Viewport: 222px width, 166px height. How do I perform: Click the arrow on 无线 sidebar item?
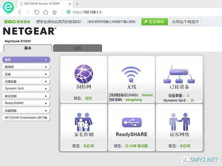46,74
